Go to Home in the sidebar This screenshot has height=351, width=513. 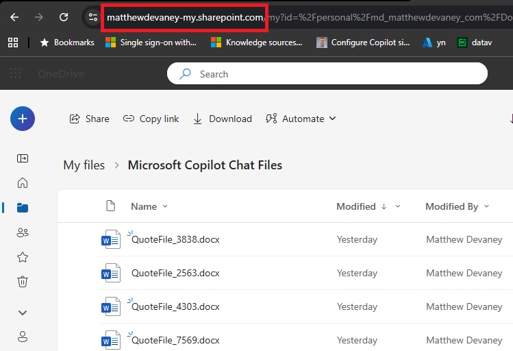pos(23,183)
